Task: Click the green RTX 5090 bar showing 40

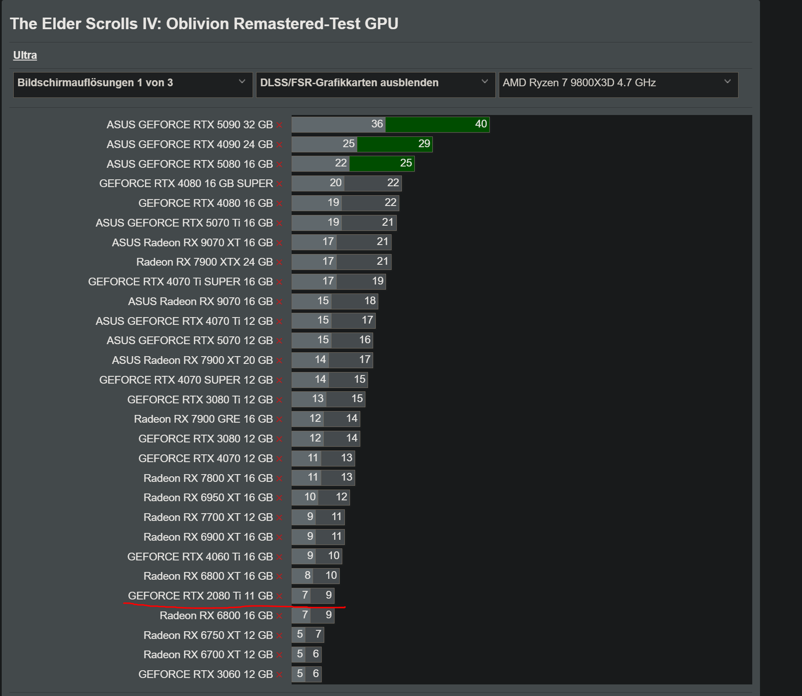Action: (x=437, y=124)
